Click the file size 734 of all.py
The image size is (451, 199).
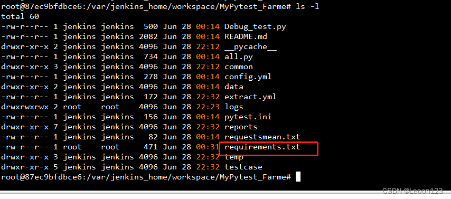coord(151,57)
